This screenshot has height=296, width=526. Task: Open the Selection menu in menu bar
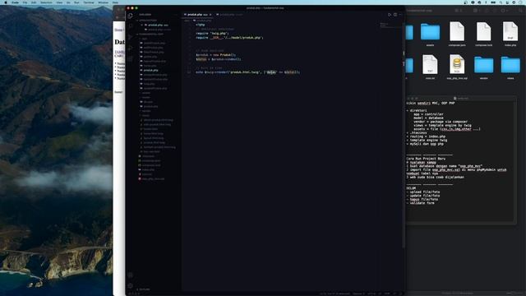point(46,2)
